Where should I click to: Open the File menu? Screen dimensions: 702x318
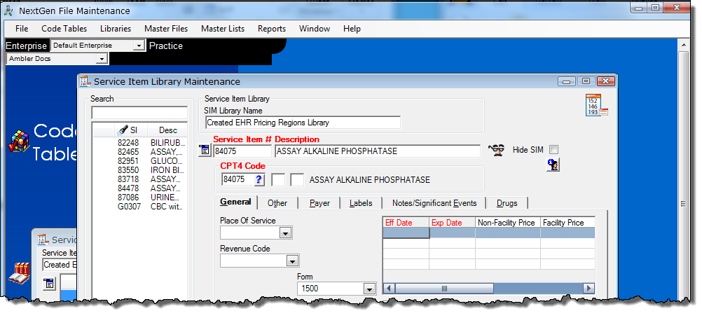22,29
